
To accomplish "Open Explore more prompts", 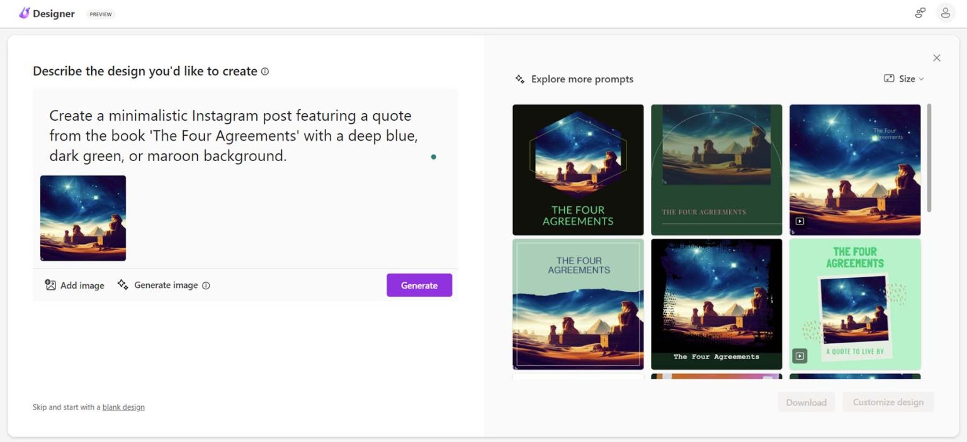I will coord(582,79).
